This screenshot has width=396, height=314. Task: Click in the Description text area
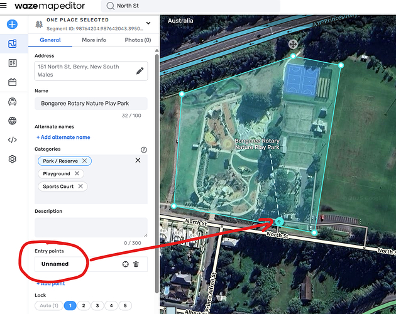pyautogui.click(x=91, y=227)
